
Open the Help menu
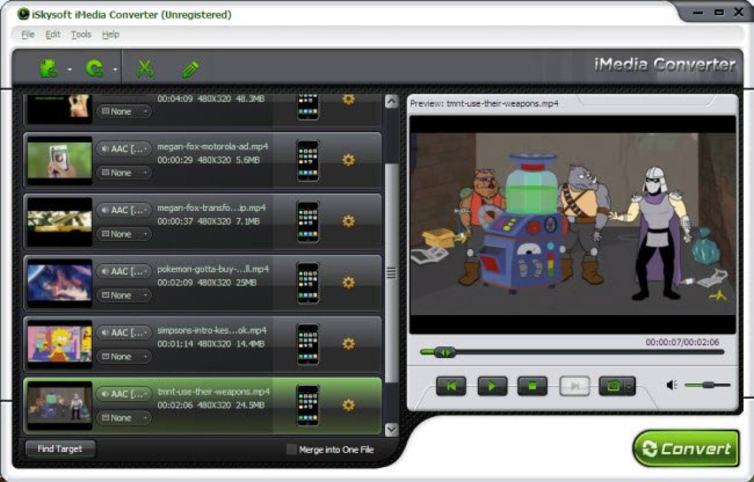111,35
